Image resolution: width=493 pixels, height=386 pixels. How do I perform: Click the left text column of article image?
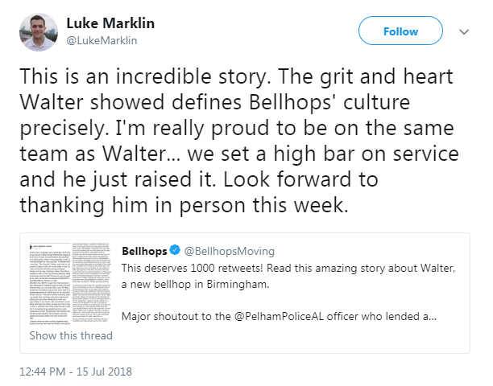coord(50,283)
